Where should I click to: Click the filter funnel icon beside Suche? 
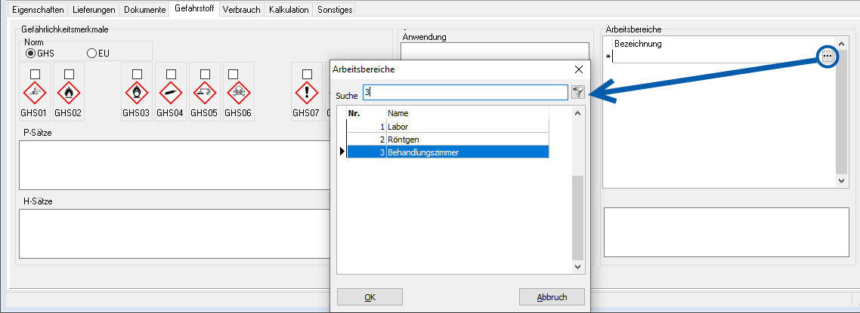(578, 92)
